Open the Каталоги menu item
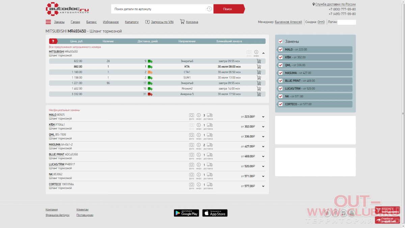 [x=132, y=22]
